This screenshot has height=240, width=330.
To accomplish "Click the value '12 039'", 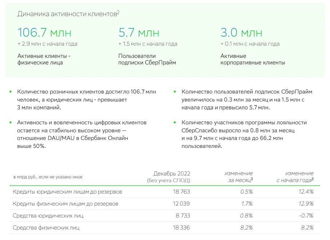I will [182, 204].
